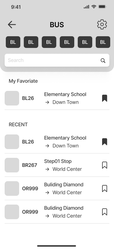114x249 pixels.
Task: Select the last BL filter chip
Action: coord(103,42)
